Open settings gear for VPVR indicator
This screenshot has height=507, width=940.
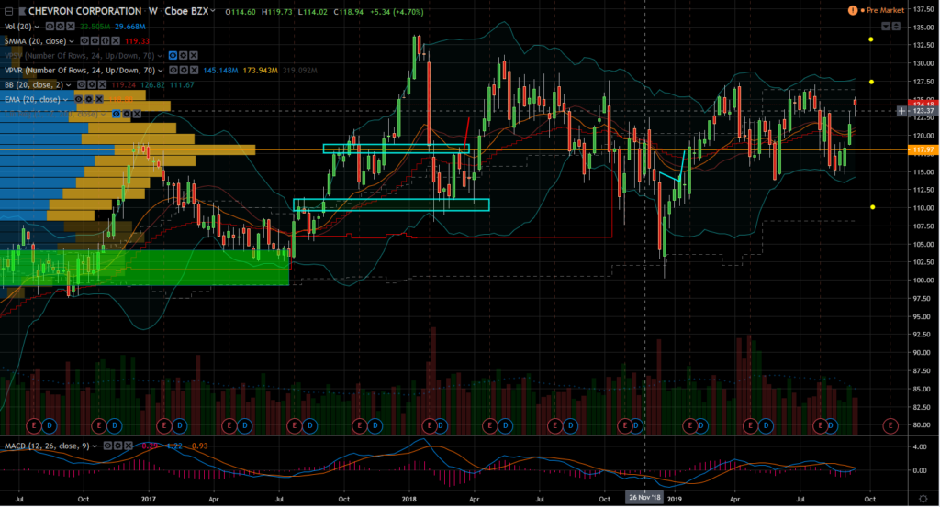click(184, 70)
